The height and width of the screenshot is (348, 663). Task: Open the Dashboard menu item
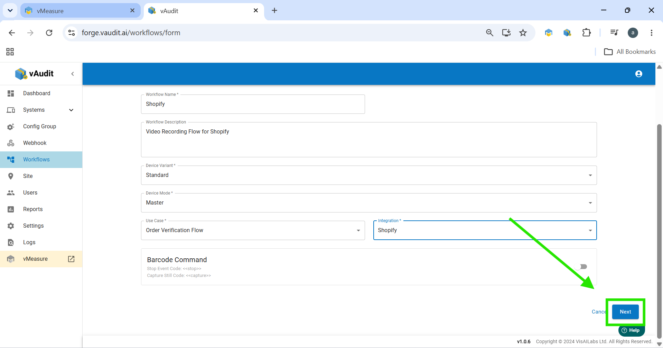click(41, 93)
